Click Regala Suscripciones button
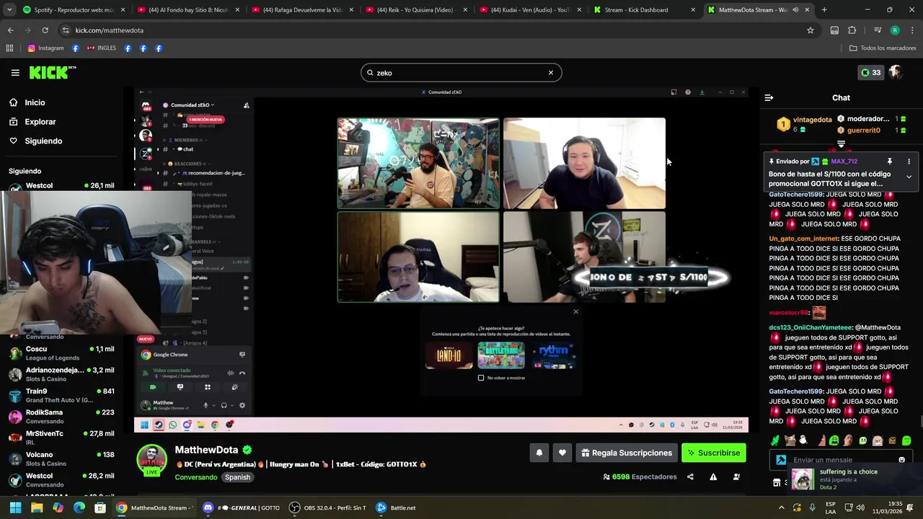923x519 pixels. pos(627,453)
